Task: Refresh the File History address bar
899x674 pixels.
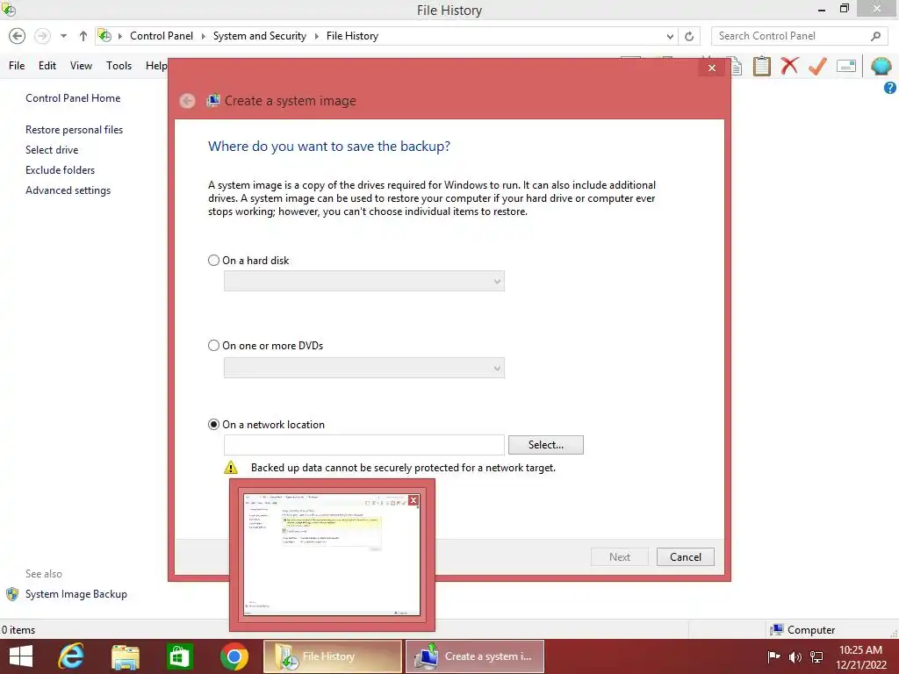Action: [x=689, y=36]
